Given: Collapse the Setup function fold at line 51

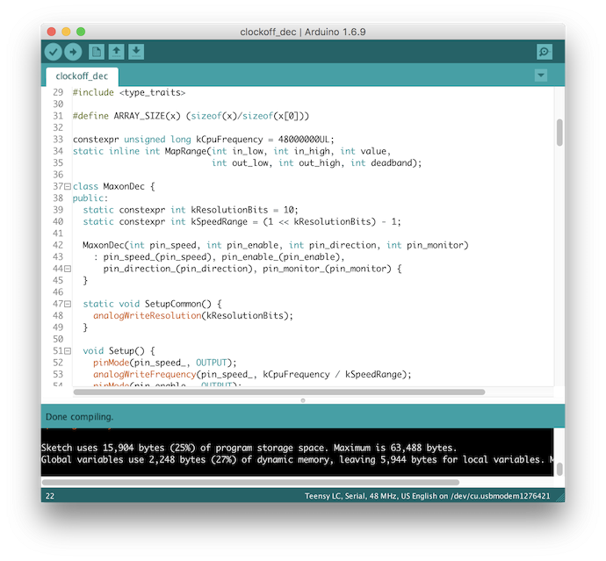Looking at the screenshot, I should pos(68,351).
